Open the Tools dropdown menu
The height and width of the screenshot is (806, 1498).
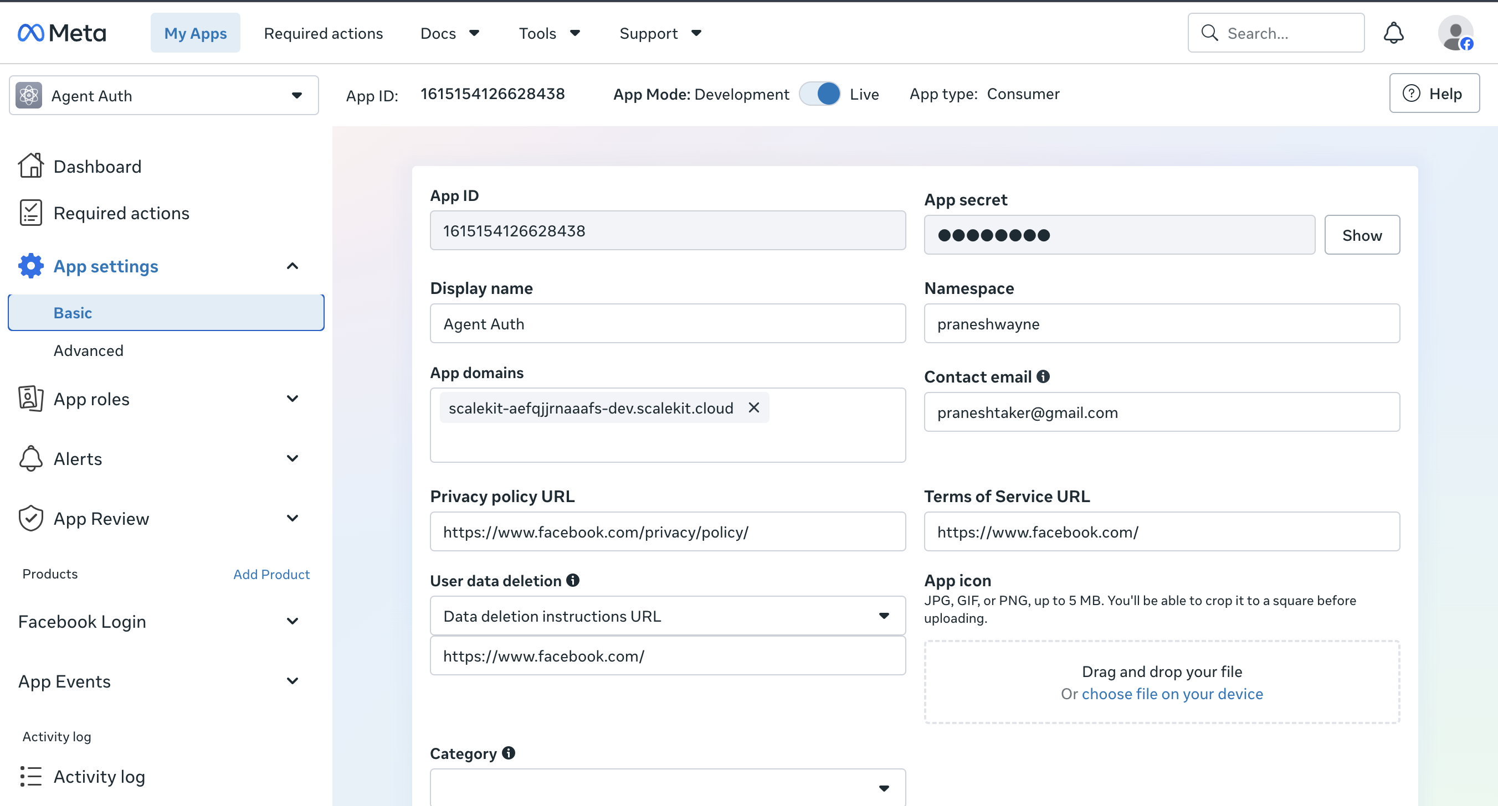point(549,33)
